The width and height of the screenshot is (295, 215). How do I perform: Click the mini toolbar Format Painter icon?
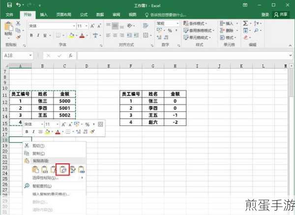pos(92,131)
